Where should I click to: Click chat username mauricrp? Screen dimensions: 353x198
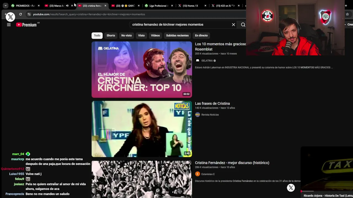pos(18,159)
